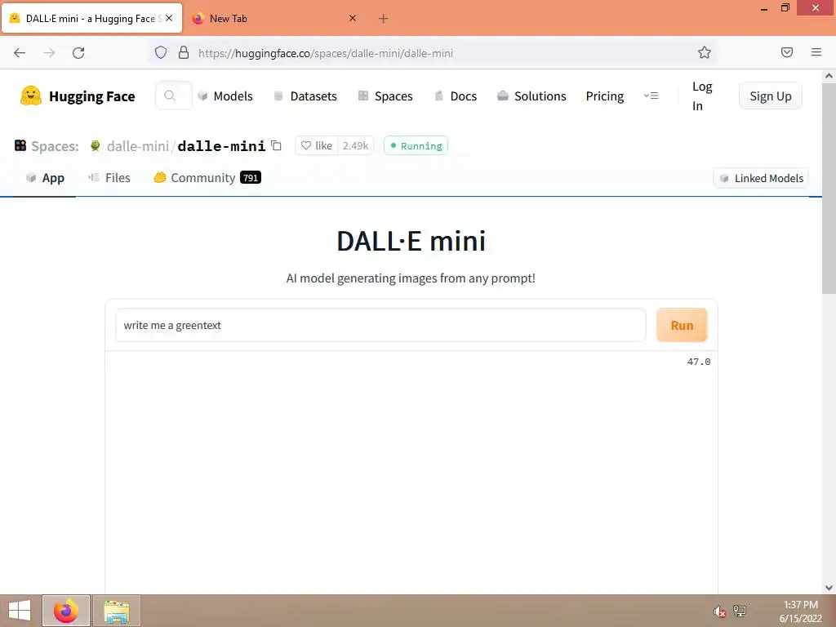Click the site search magnifier
The image size is (836, 627).
tap(170, 96)
